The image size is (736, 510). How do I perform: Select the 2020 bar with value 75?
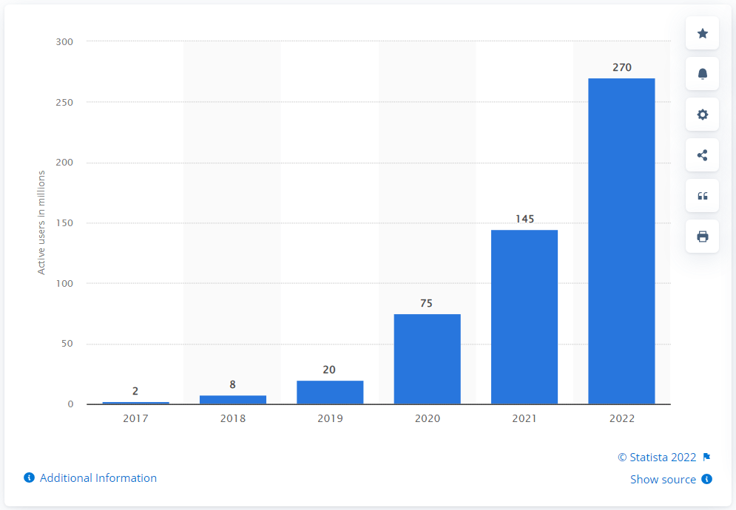(x=427, y=359)
